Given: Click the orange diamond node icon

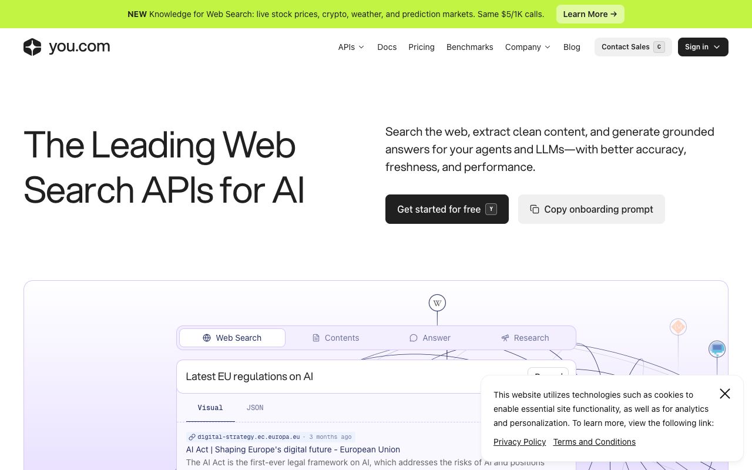Looking at the screenshot, I should tap(679, 327).
